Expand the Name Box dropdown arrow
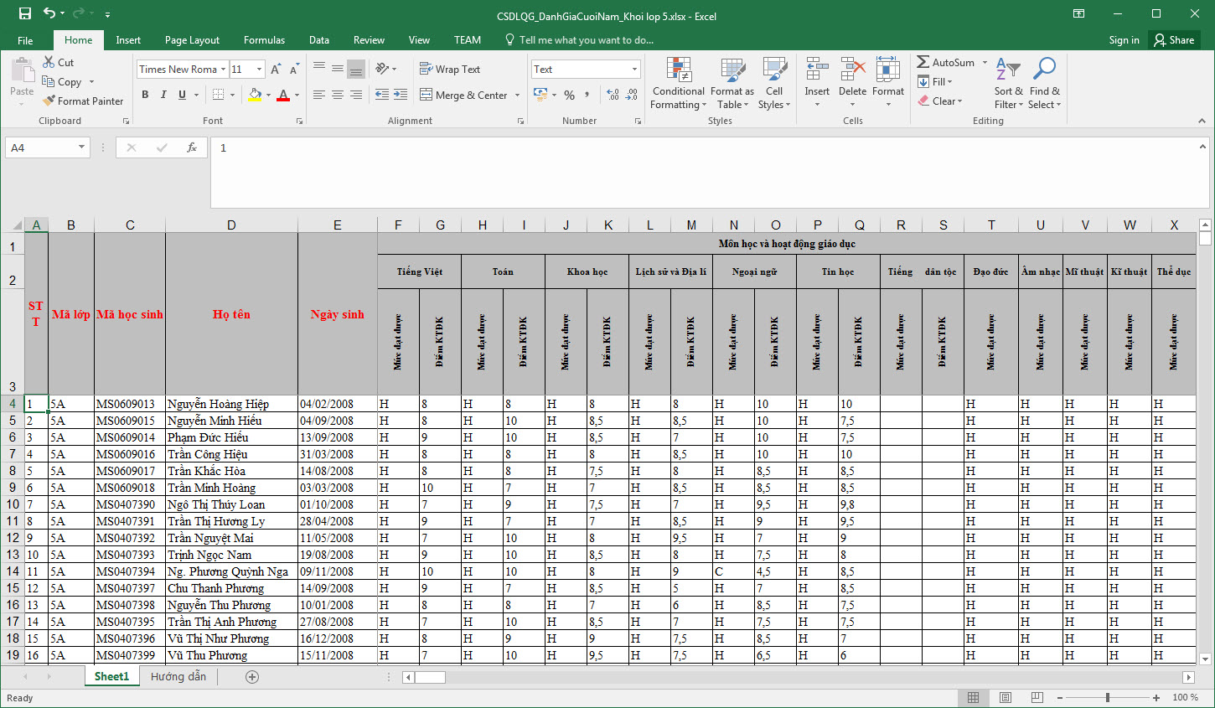This screenshot has width=1215, height=708. point(81,147)
